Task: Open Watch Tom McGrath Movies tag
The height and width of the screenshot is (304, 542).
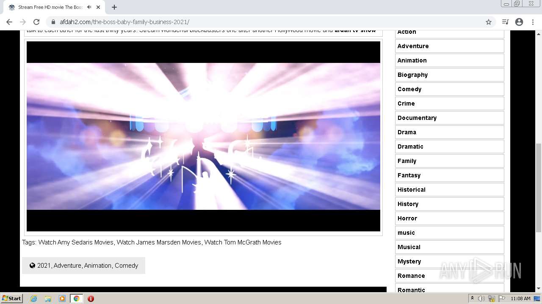Action: (x=243, y=242)
